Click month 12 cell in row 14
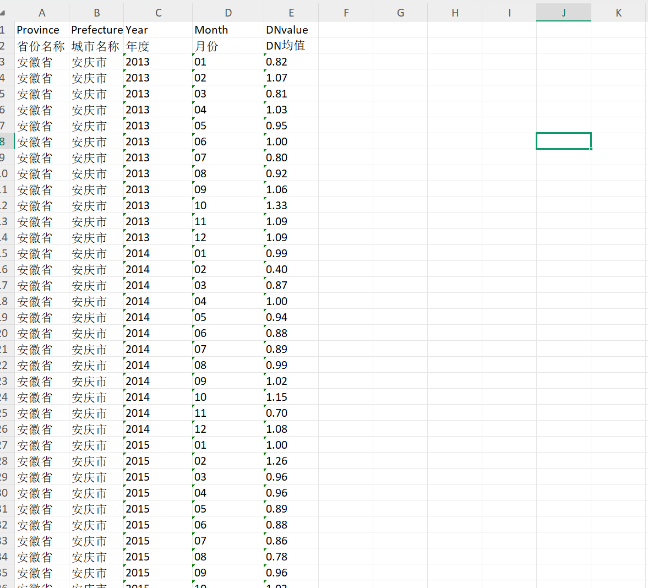 click(x=228, y=238)
